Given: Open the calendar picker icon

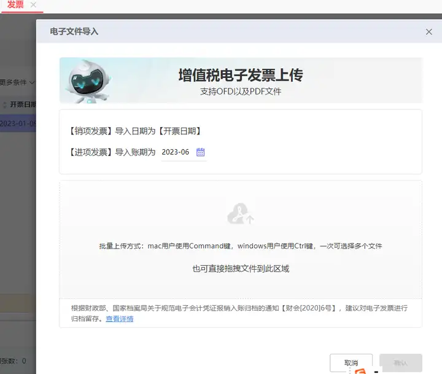Looking at the screenshot, I should click(x=200, y=152).
